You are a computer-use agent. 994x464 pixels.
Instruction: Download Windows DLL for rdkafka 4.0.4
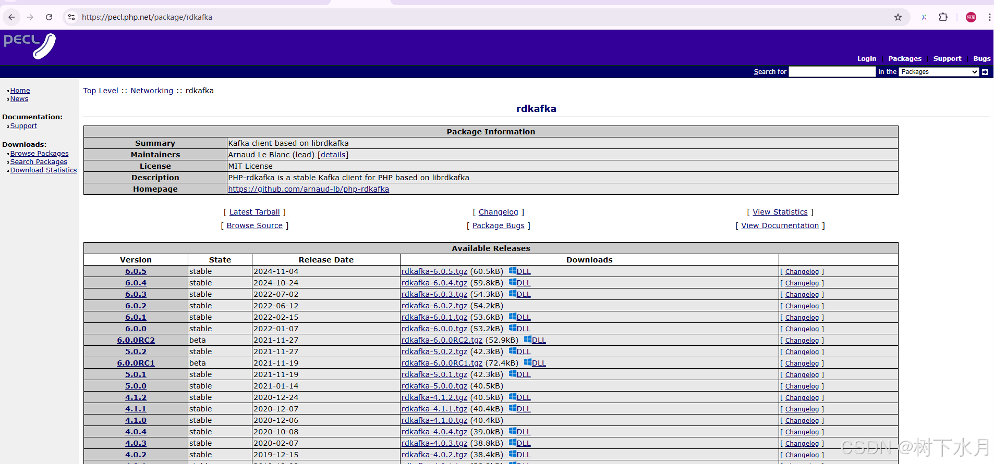coord(519,432)
